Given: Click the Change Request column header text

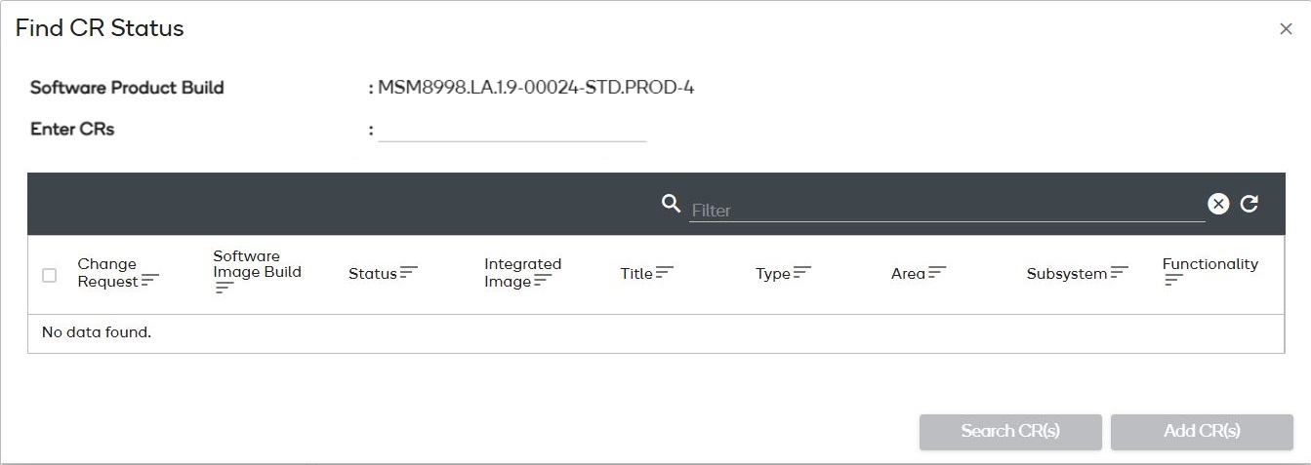Looking at the screenshot, I should (x=107, y=272).
